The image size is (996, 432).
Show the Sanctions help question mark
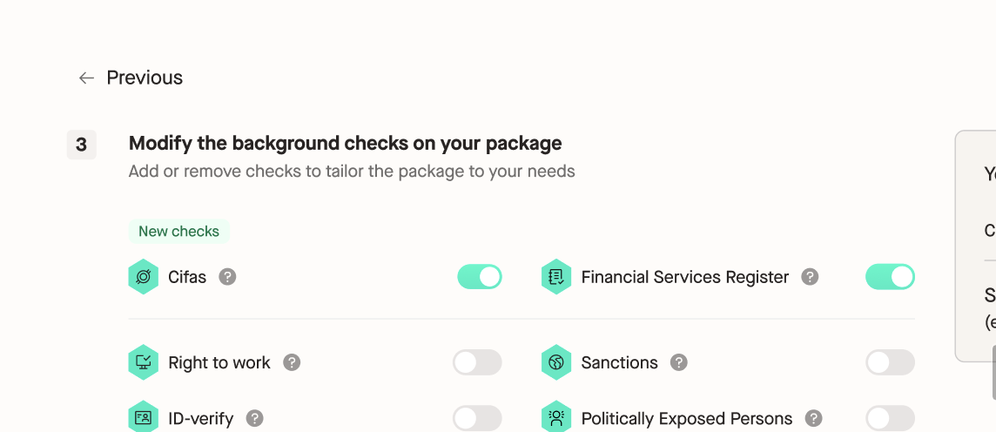click(x=679, y=362)
